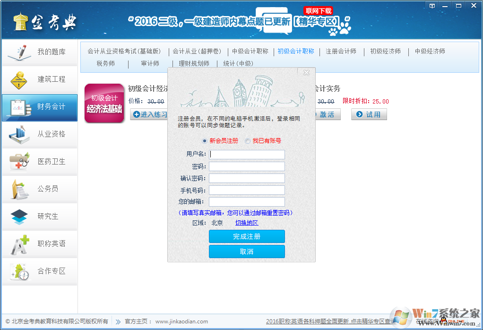Click the 完成注册 button
This screenshot has width=483, height=330.
coord(246,236)
